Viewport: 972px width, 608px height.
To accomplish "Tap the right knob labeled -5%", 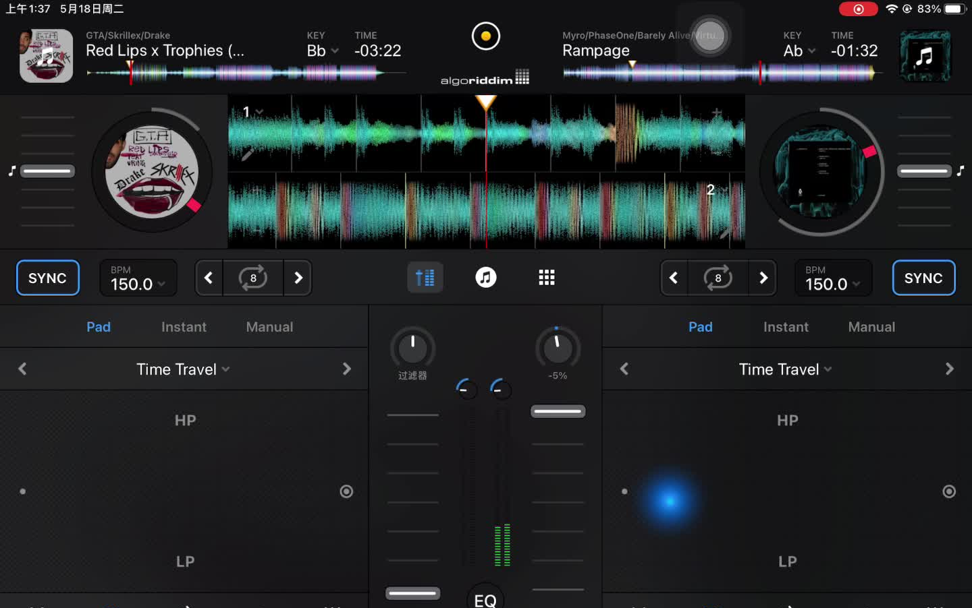I will coord(558,348).
